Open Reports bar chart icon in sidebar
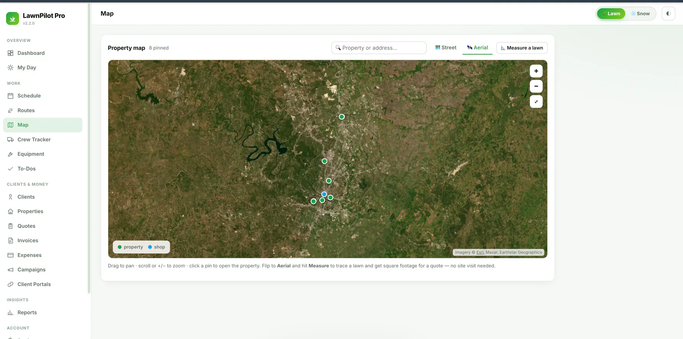This screenshot has height=339, width=683. pyautogui.click(x=10, y=313)
